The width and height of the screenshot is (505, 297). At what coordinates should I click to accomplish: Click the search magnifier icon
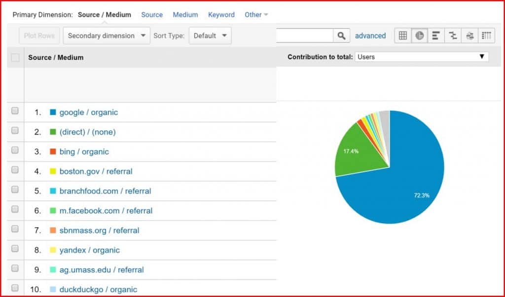[x=341, y=36]
